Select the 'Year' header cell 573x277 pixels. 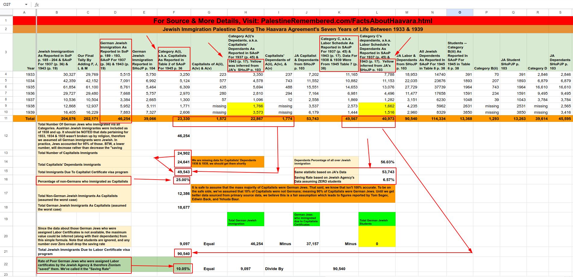click(24, 52)
